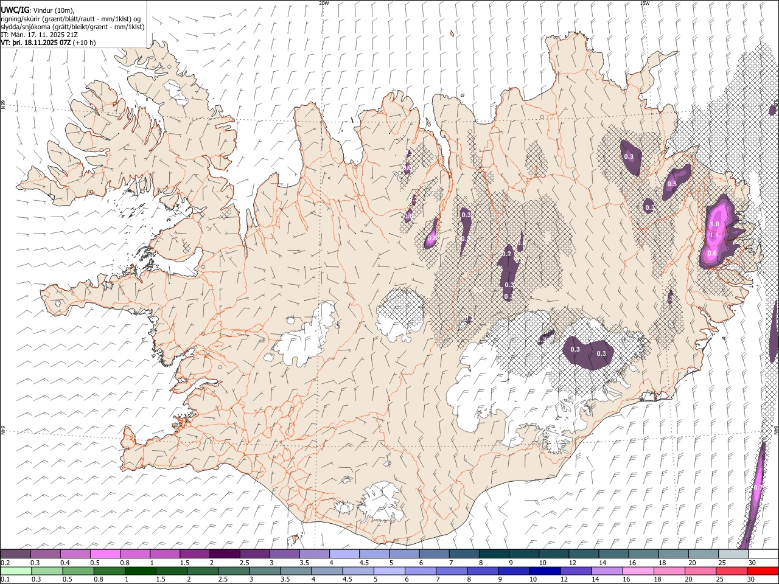Click the light gray snow swatch at 25

click(x=734, y=554)
